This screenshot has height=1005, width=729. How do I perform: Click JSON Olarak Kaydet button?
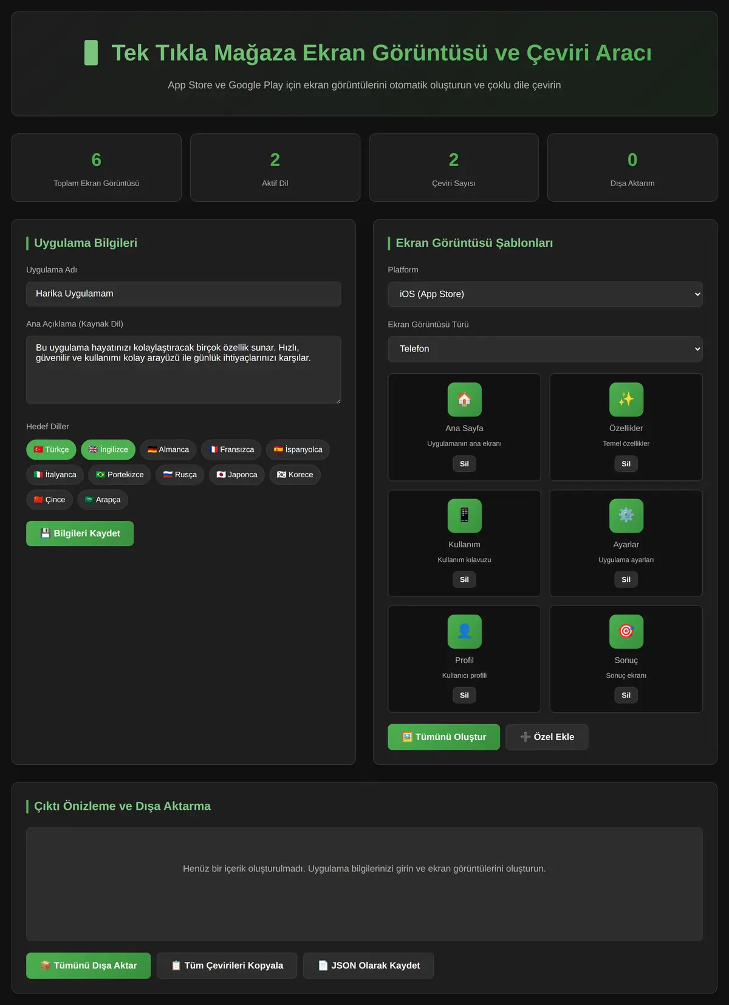[369, 965]
